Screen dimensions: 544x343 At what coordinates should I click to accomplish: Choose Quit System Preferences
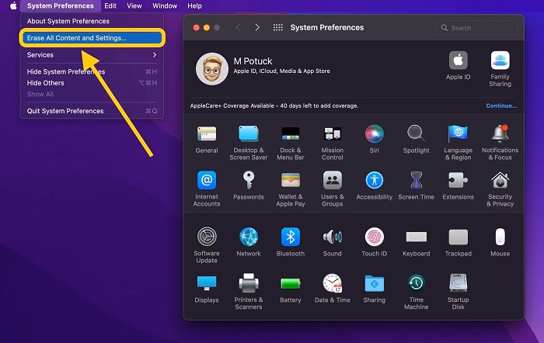click(92, 111)
